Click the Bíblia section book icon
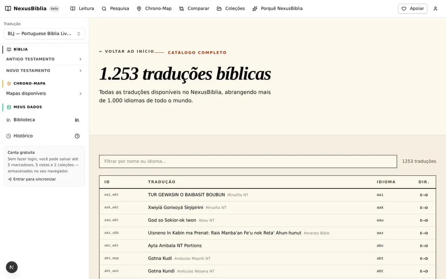Image resolution: width=446 pixels, height=279 pixels. click(x=9, y=49)
